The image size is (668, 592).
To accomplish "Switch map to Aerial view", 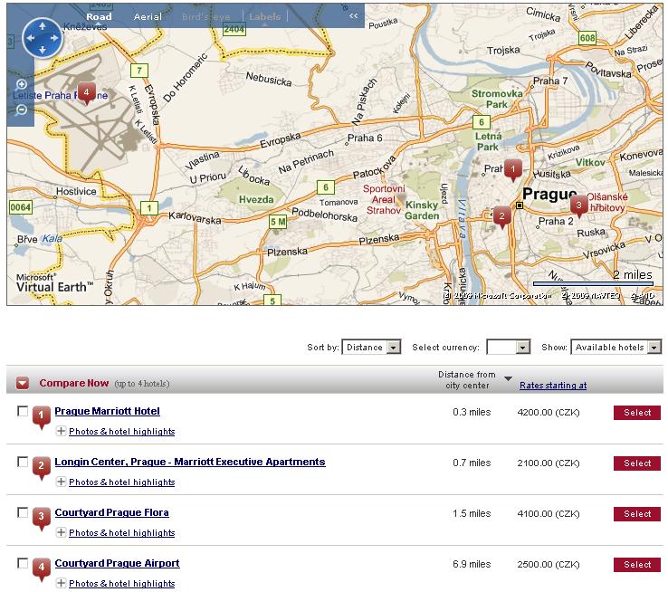I will (x=148, y=16).
